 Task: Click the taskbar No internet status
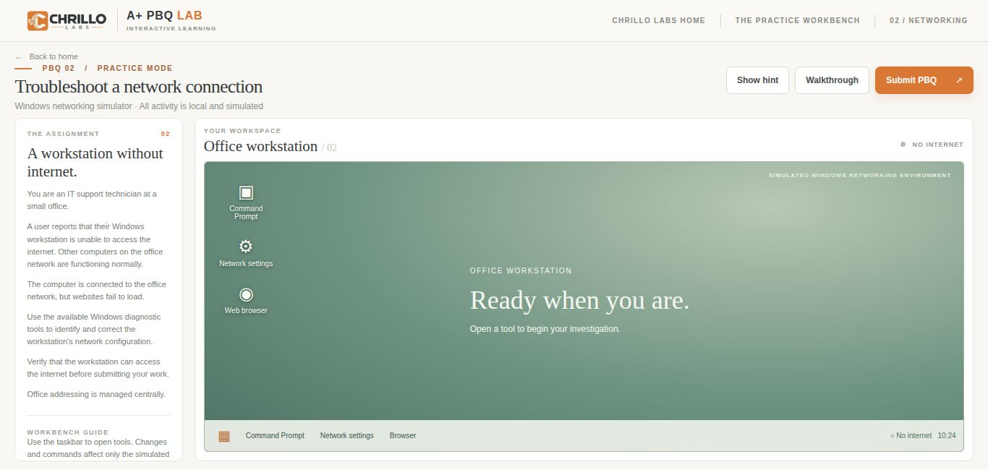(911, 436)
